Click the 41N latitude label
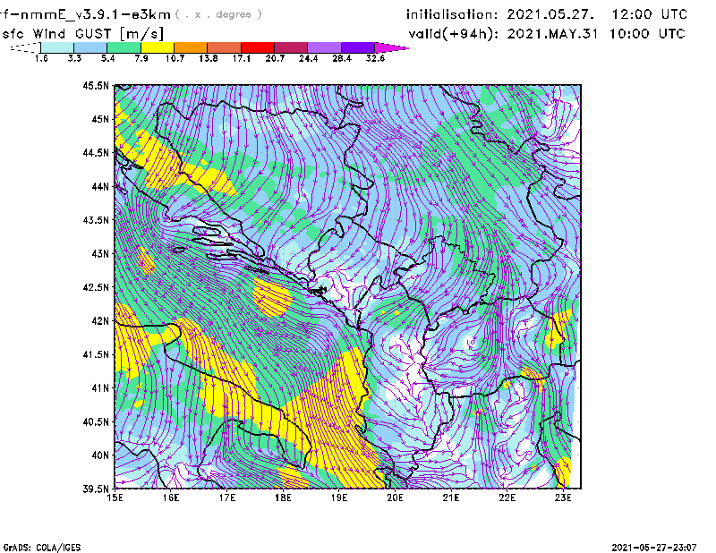716x553 pixels. click(x=100, y=388)
